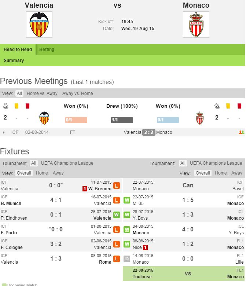Open the Valencia 2:2 Monaco score link
Viewport: 246px width, 286px height.
(x=148, y=132)
